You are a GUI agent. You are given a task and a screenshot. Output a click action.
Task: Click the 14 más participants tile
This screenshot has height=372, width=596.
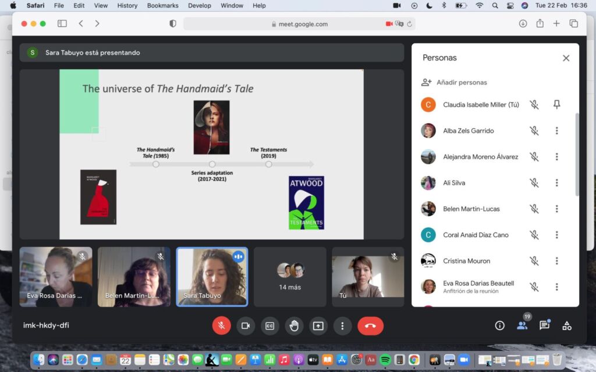(x=290, y=277)
